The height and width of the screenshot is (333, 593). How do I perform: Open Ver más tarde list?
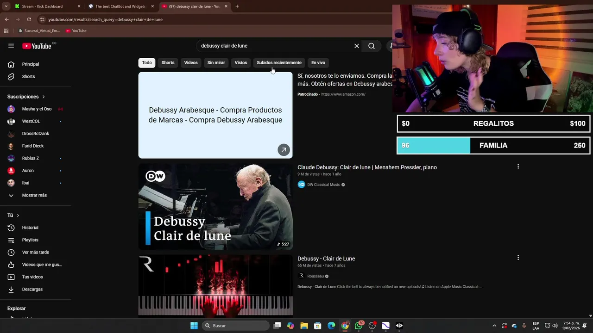coord(35,252)
